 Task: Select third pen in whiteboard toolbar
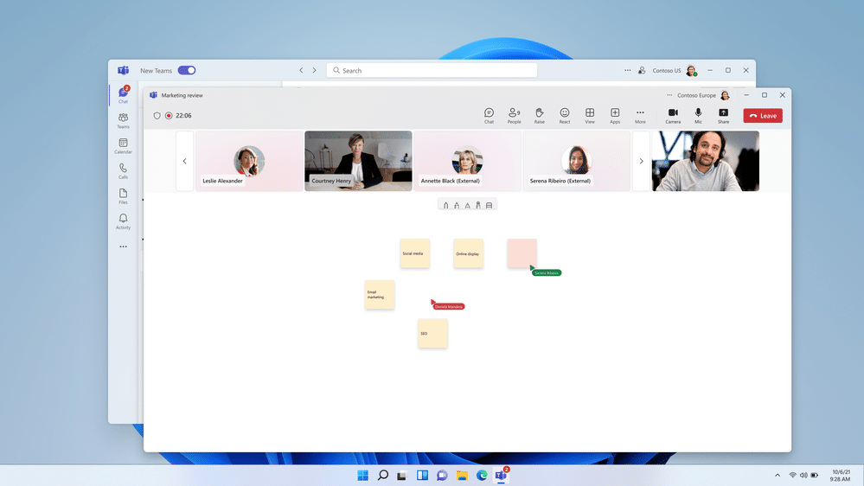tap(467, 205)
